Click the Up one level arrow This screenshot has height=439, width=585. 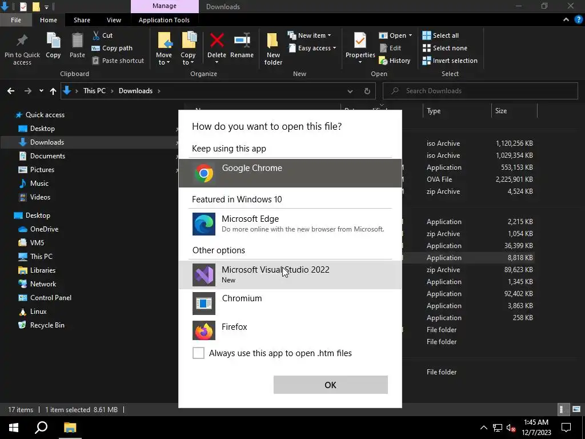coord(53,91)
